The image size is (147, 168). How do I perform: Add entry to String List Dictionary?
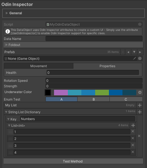pyautogui.click(x=140, y=112)
